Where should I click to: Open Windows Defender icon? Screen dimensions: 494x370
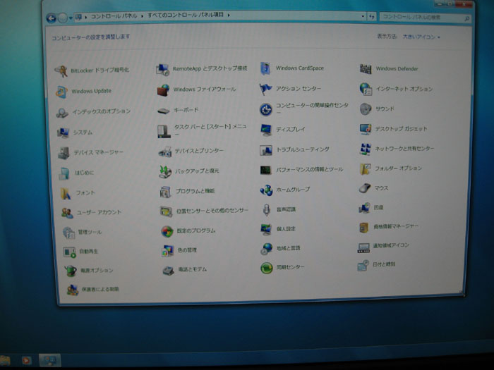(x=366, y=68)
